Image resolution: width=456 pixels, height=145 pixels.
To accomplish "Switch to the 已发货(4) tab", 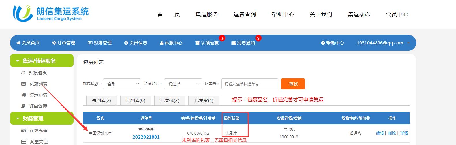I will [204, 101].
